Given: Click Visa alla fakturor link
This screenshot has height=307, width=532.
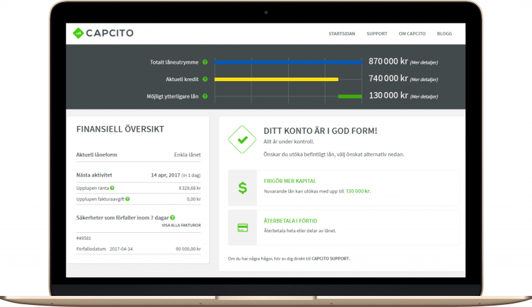Looking at the screenshot, I should click(181, 225).
